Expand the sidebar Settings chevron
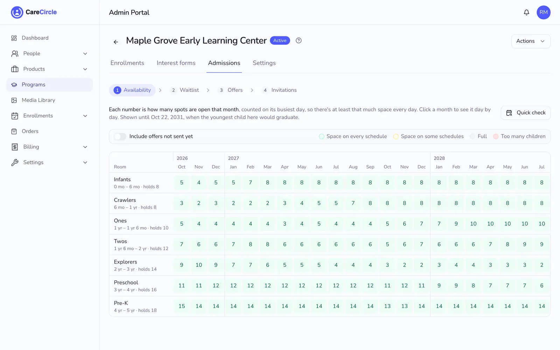This screenshot has height=350, width=560. click(x=85, y=162)
